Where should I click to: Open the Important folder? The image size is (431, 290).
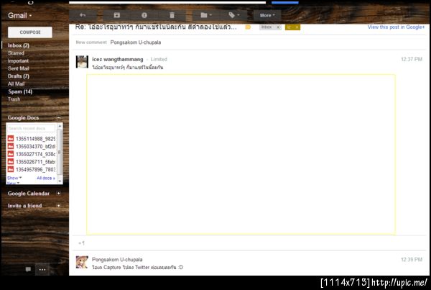click(18, 60)
